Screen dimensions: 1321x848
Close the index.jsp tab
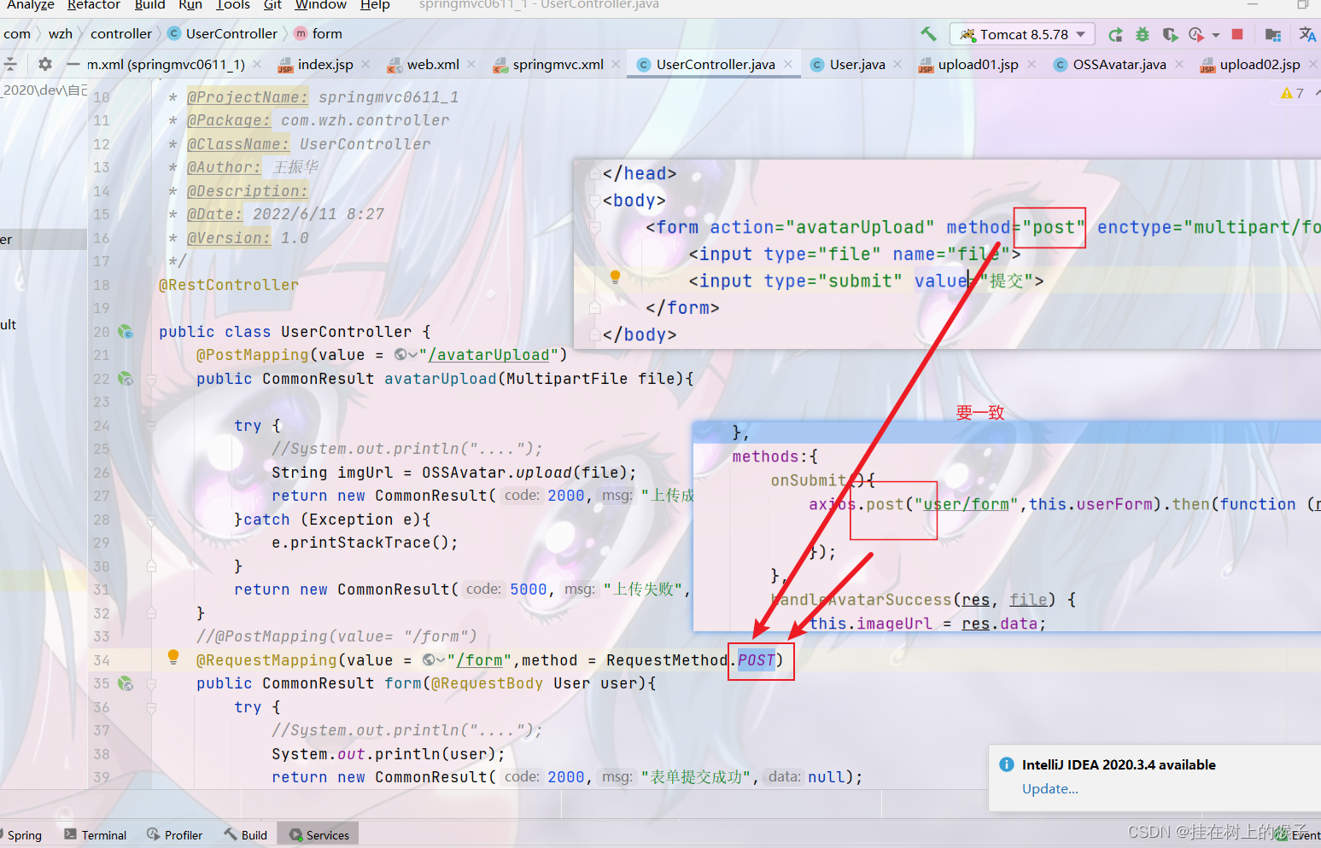(x=365, y=65)
